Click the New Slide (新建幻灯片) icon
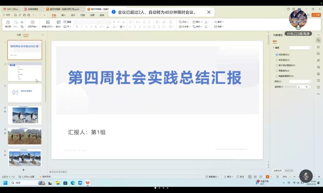 tap(48, 22)
